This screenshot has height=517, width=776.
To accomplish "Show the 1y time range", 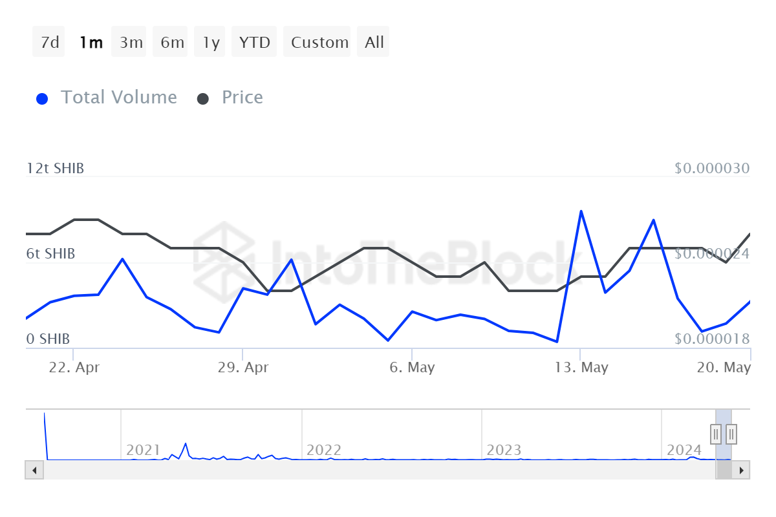I will coord(211,43).
